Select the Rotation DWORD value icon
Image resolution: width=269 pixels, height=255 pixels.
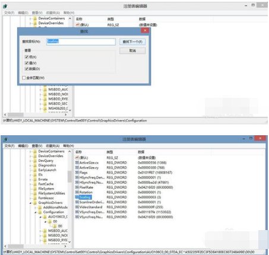(77, 192)
